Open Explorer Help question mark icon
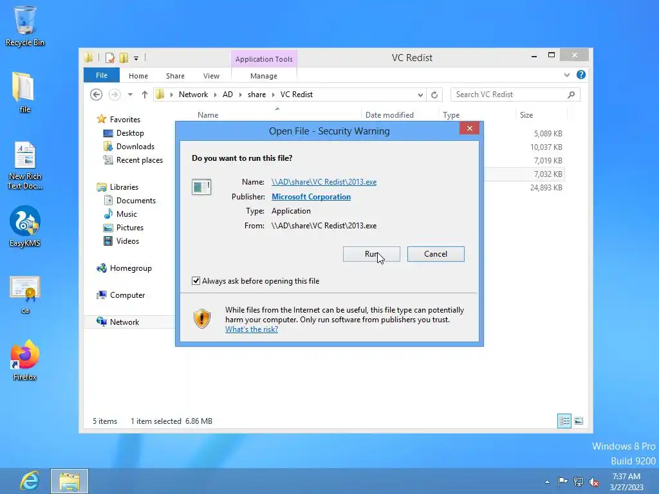659x494 pixels. tap(581, 75)
